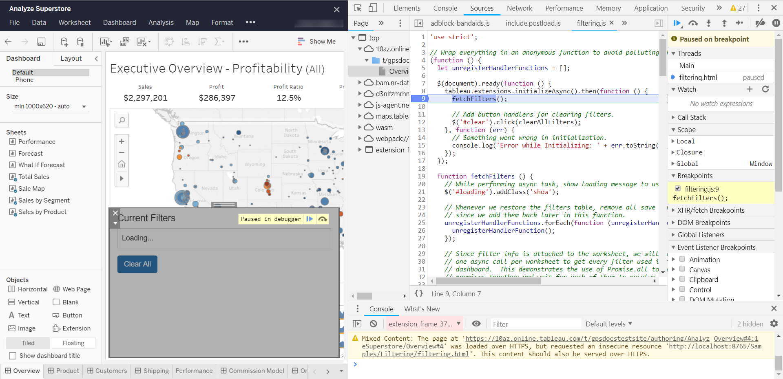
Task: Open the Default levels dropdown in Console
Action: [x=608, y=324]
